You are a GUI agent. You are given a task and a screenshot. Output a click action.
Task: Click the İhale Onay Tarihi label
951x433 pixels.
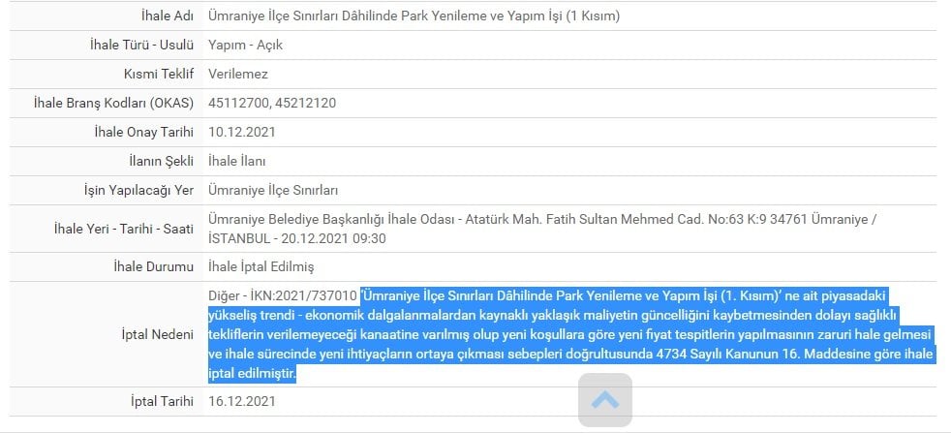[x=142, y=132]
